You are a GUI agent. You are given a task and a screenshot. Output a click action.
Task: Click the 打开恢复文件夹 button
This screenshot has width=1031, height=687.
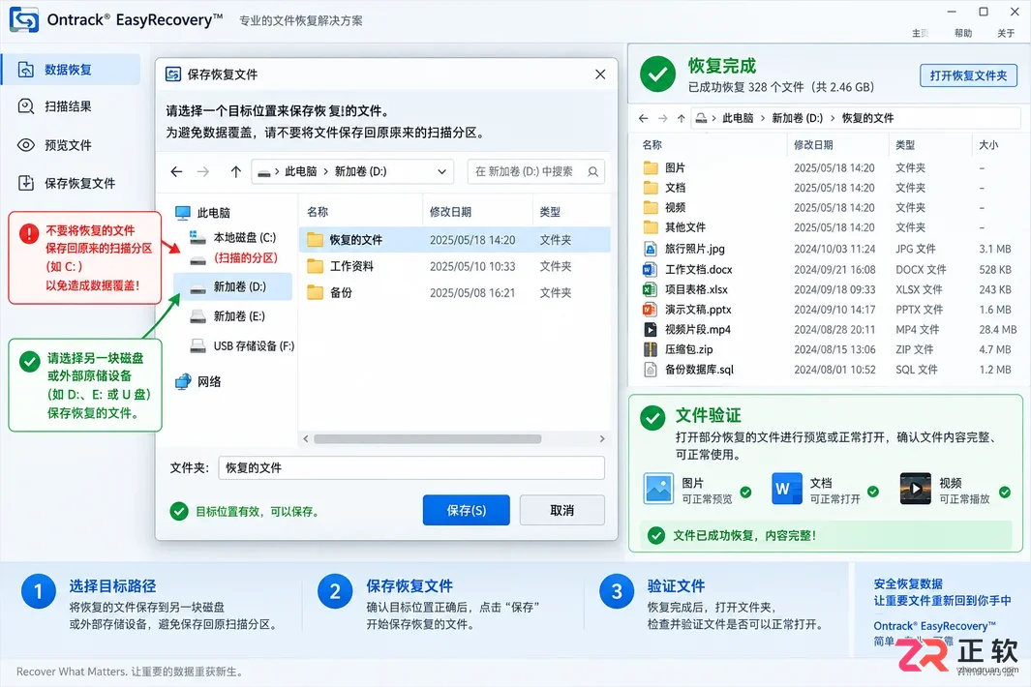tap(968, 75)
